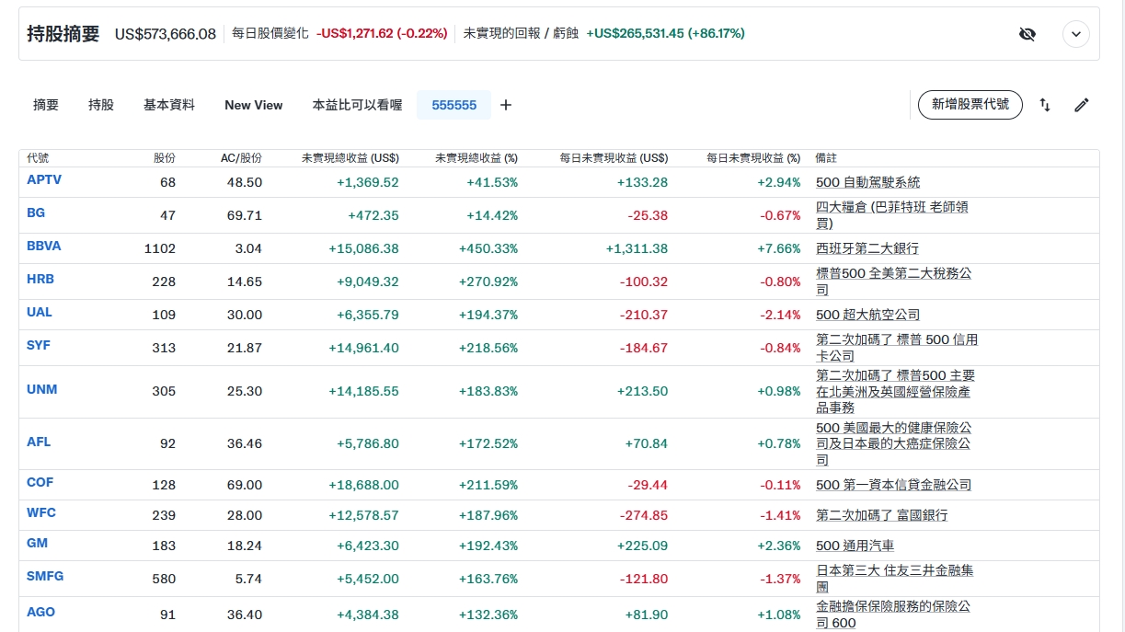Select the 555555 tab

click(454, 105)
